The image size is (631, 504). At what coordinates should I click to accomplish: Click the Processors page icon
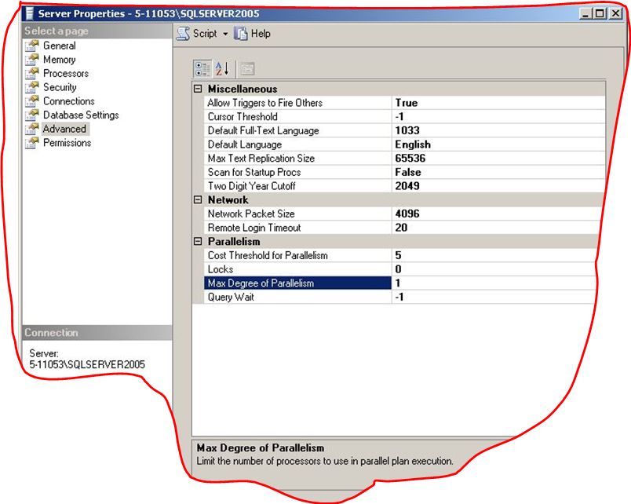click(x=64, y=73)
